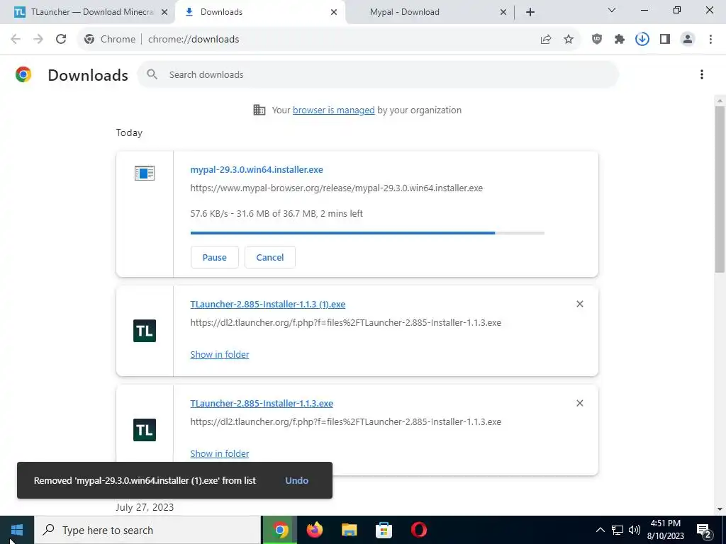Open the notification center icon
726x544 pixels.
pyautogui.click(x=704, y=531)
